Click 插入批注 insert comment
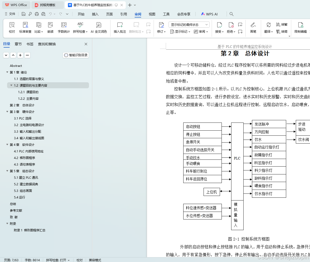Screen dimensions: 310x262 click(120, 28)
